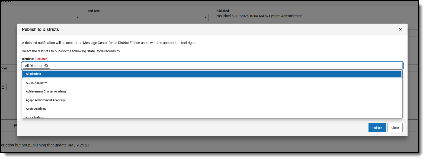Click the End Year dropdown arrow
426x160 pixels.
point(206,17)
